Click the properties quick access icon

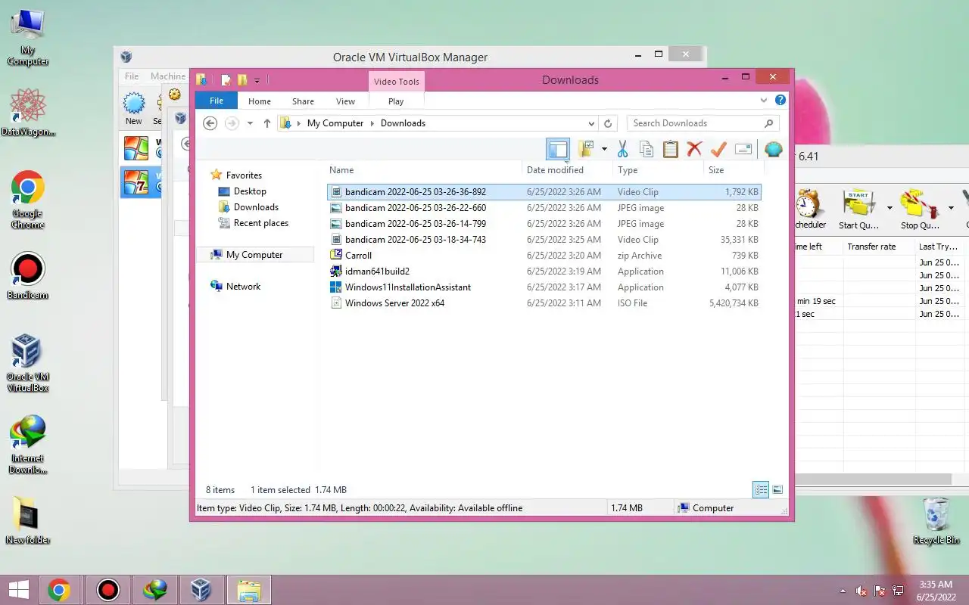click(226, 80)
